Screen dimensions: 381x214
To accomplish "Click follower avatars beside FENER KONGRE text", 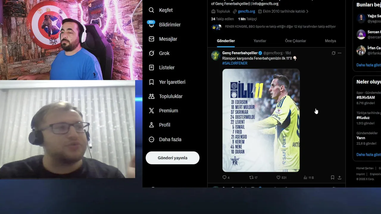I will (x=216, y=27).
